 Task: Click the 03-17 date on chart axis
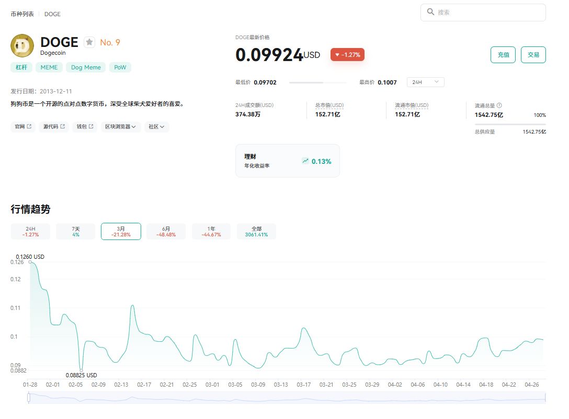[304, 385]
